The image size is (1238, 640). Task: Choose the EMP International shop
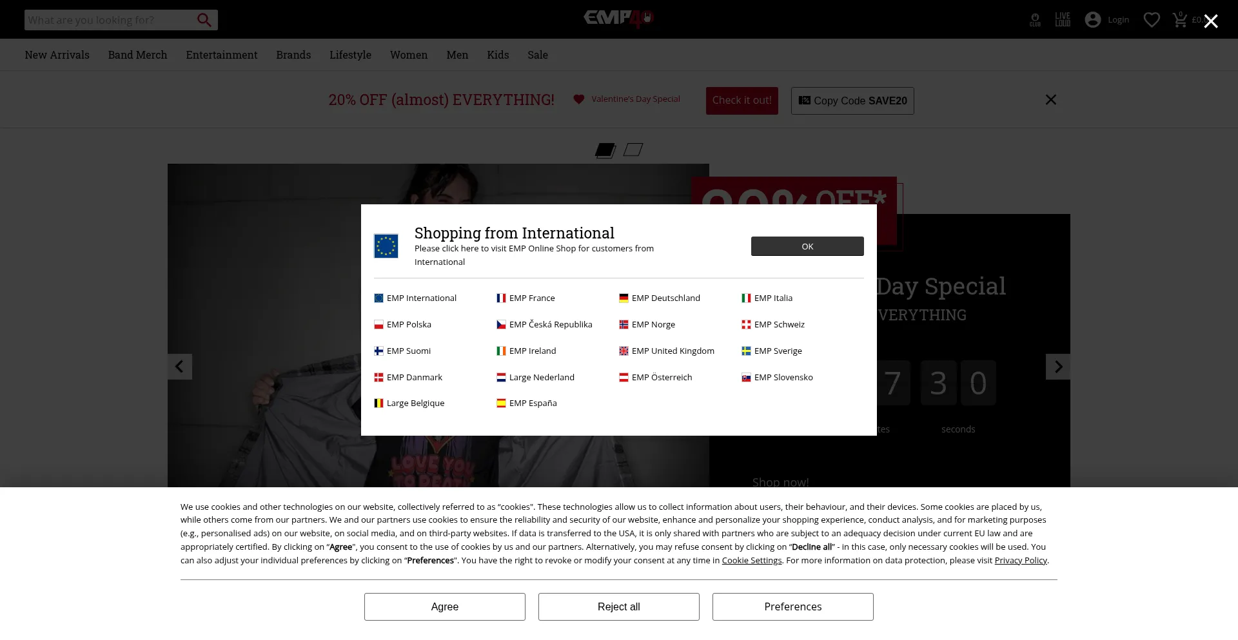[x=415, y=298]
